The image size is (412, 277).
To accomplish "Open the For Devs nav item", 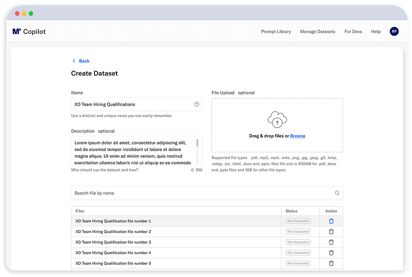I will pos(353,31).
